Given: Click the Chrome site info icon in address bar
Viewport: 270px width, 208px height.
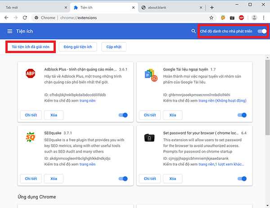Looking at the screenshot, I should point(36,18).
